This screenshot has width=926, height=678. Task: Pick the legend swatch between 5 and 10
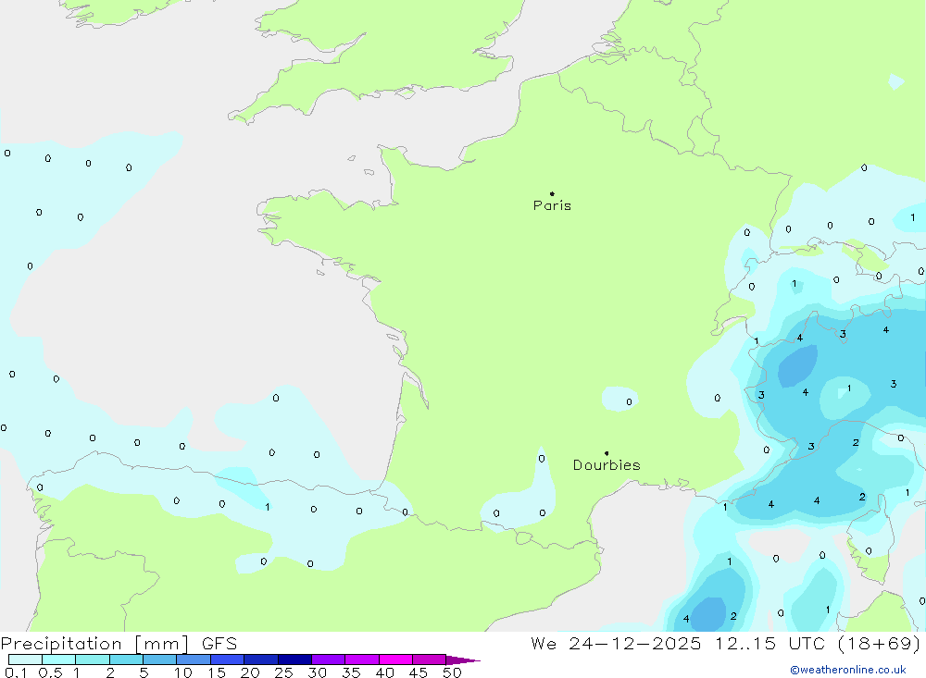[x=159, y=660]
